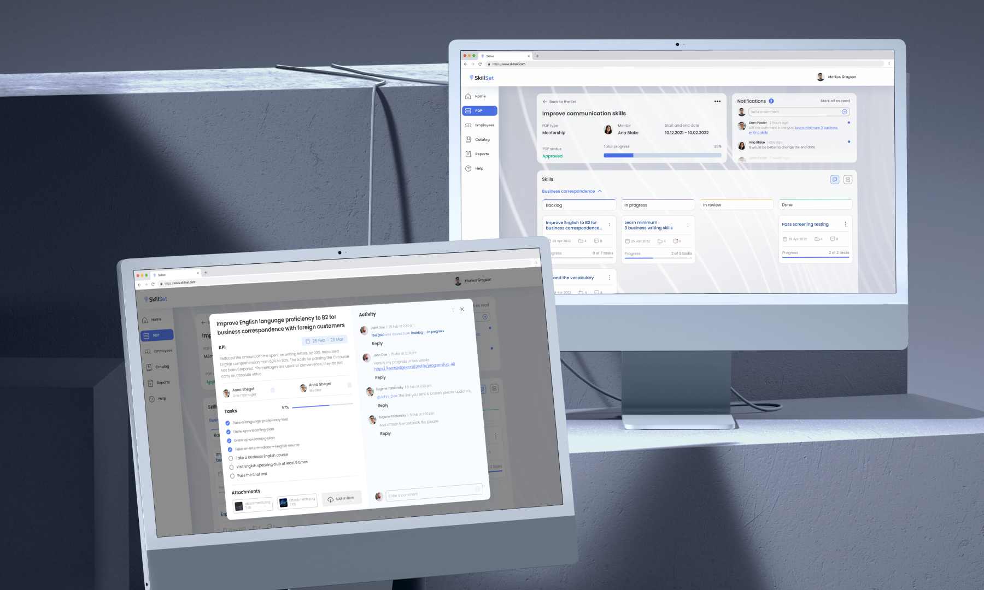
Task: Click the SkillSet logo on back monitor
Action: pos(482,78)
